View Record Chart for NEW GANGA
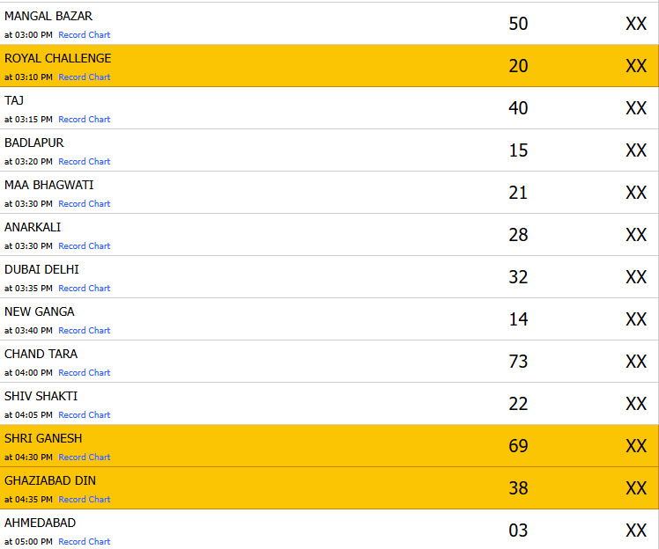 85,331
